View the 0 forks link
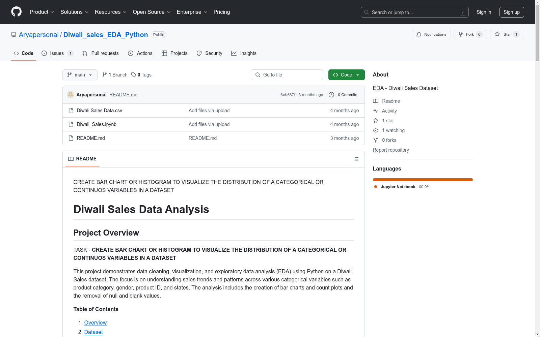 click(384, 140)
